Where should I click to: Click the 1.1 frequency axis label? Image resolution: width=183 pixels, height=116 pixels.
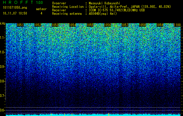click(x=2, y=38)
